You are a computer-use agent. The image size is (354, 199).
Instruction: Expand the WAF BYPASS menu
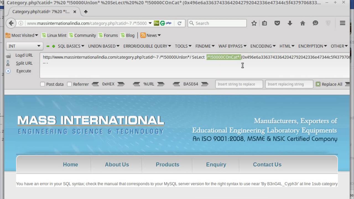(232, 46)
